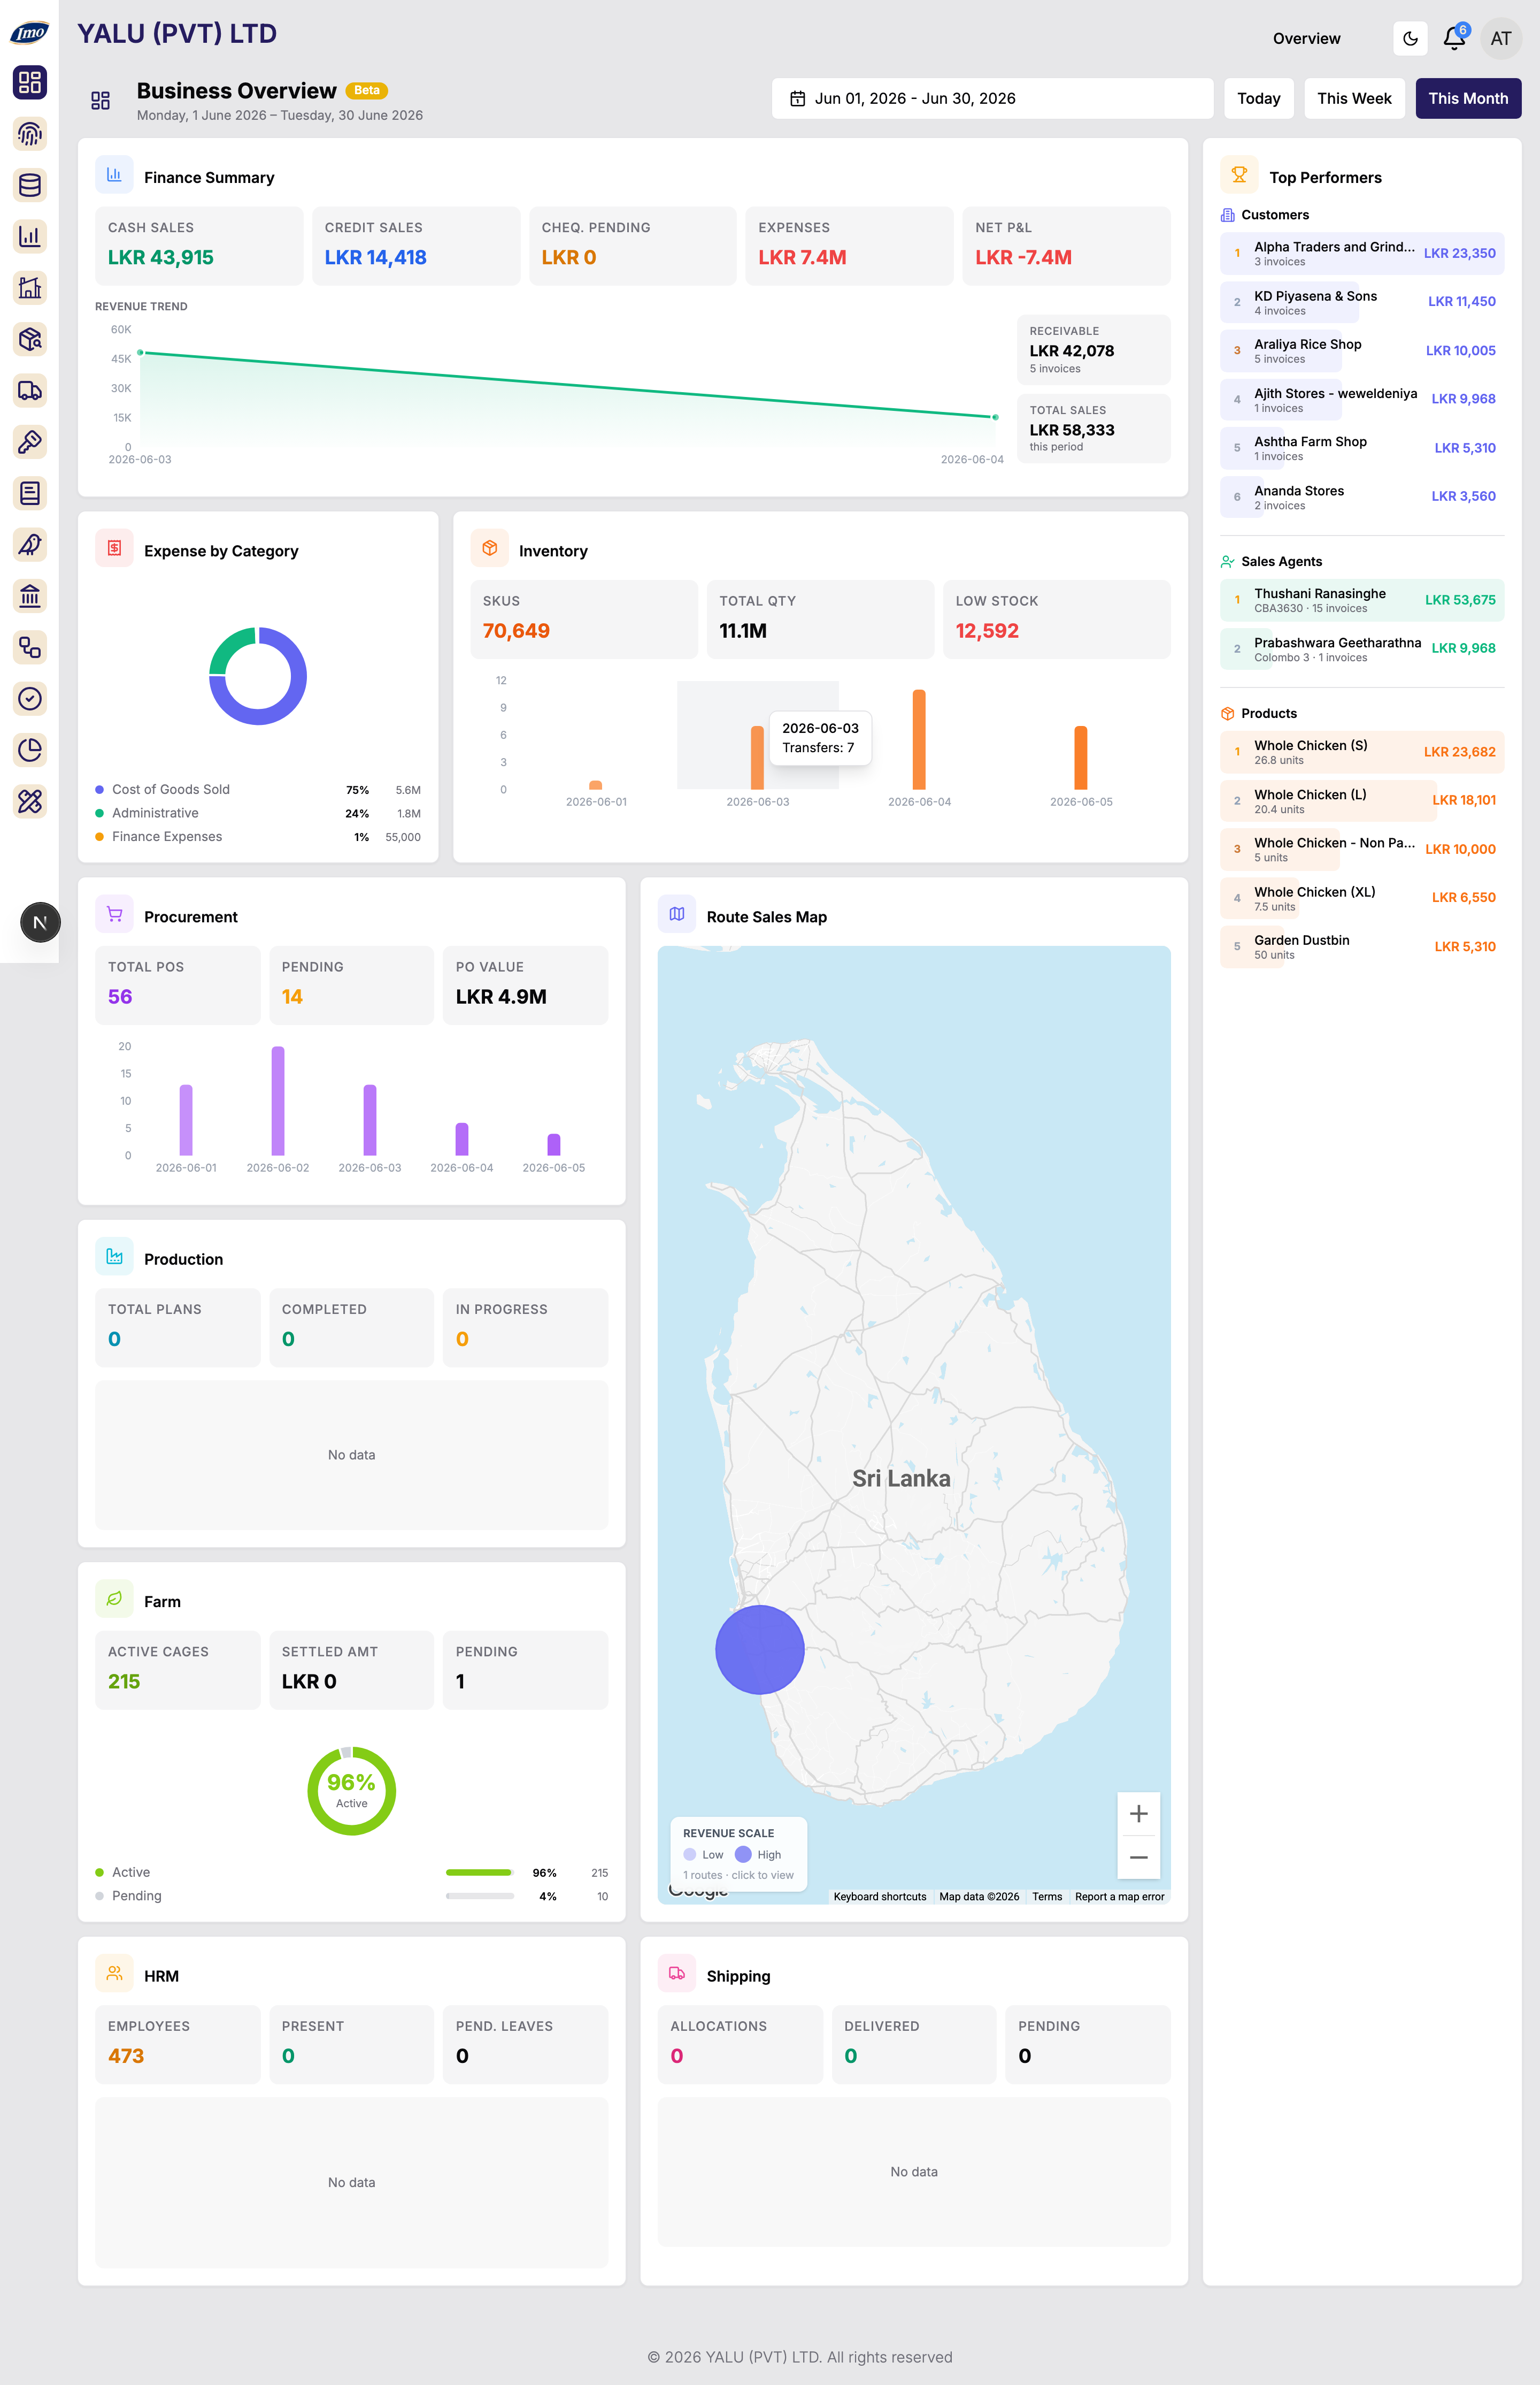Open the pencil ruler icon in sidebar
The width and height of the screenshot is (1540, 2385).
[30, 801]
